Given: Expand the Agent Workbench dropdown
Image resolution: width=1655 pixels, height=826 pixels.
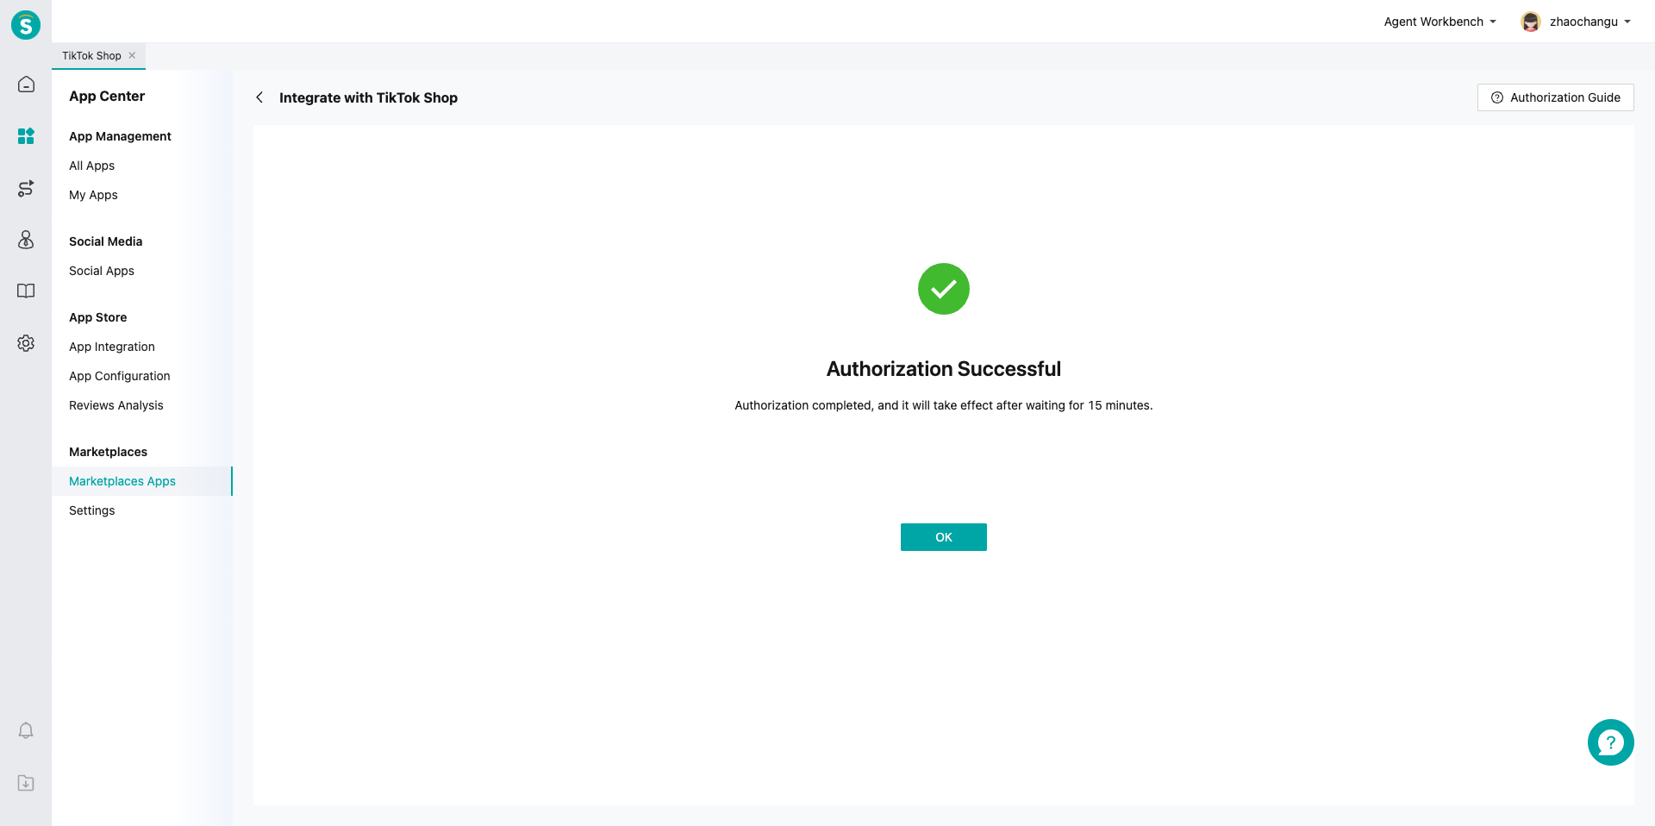Looking at the screenshot, I should [x=1440, y=22].
